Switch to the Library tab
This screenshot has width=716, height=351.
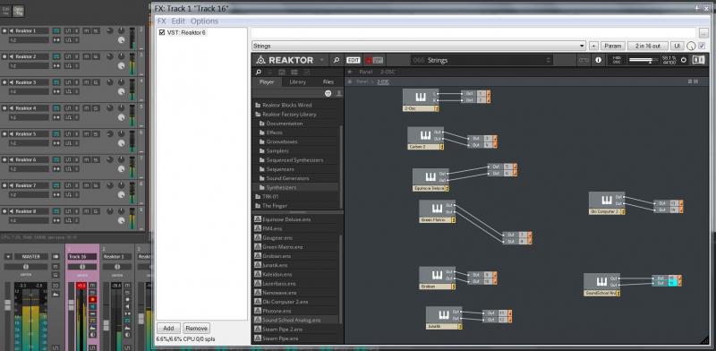(x=298, y=81)
